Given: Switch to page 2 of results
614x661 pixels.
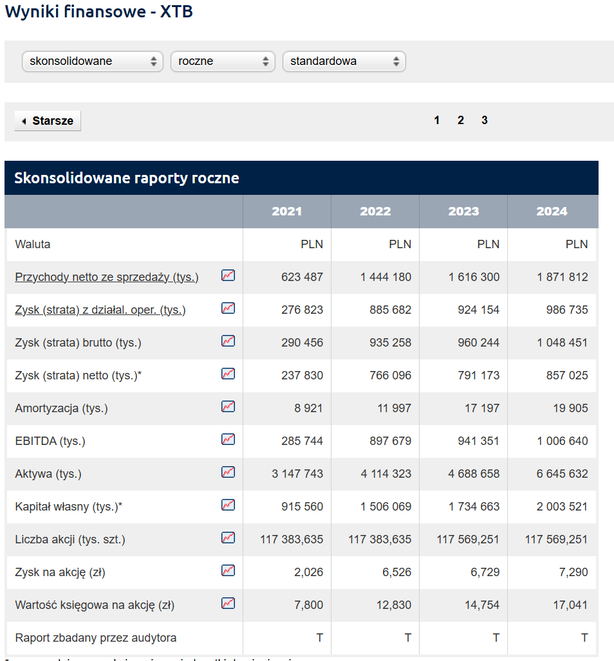Looking at the screenshot, I should 461,120.
